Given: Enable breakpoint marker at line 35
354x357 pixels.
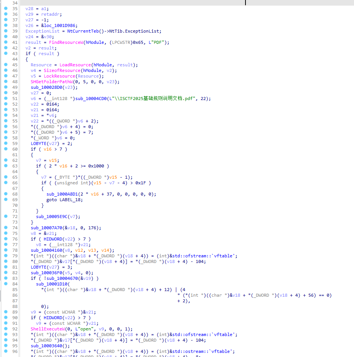Looking at the screenshot, I should 6,8.
